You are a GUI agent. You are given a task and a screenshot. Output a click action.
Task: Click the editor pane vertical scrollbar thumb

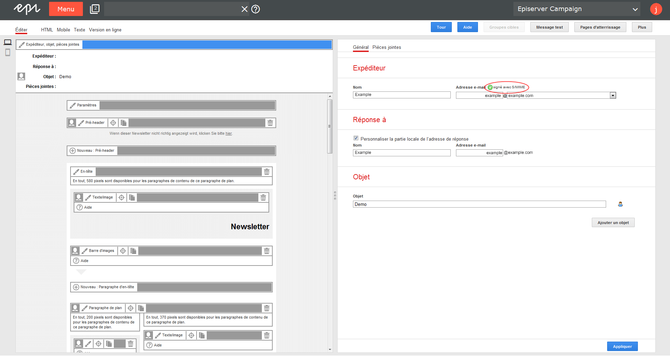pyautogui.click(x=330, y=126)
